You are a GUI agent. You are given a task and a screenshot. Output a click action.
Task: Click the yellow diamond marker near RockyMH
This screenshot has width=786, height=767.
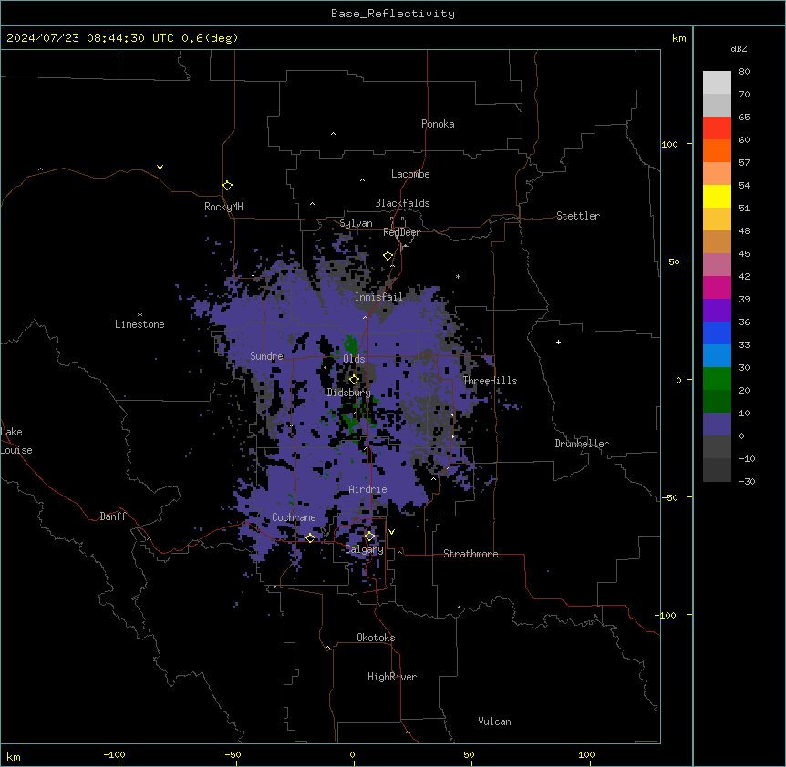[x=228, y=186]
